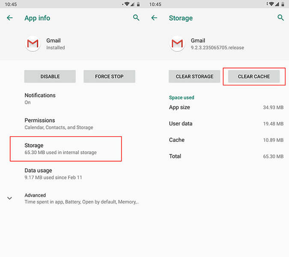Tap the App info title
This screenshot has height=257, width=289.
(37, 18)
